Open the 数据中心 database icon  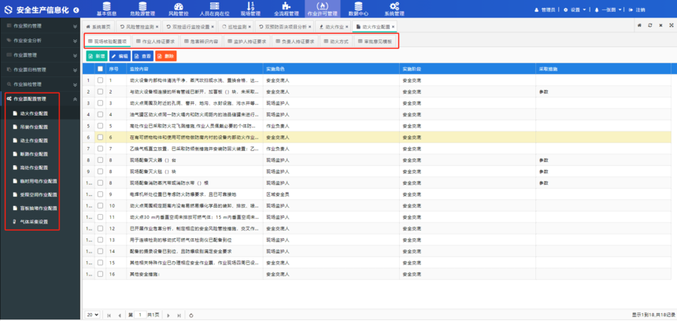(358, 9)
